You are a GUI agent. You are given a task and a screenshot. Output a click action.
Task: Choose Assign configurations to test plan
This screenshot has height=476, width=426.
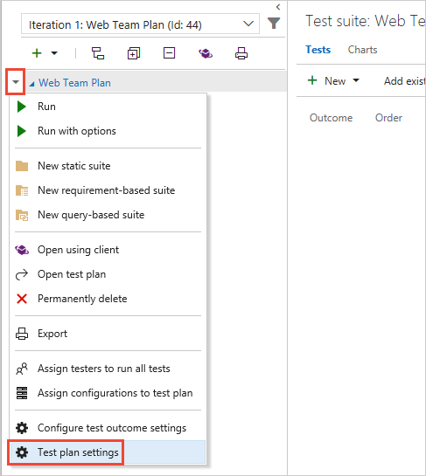coord(108,393)
